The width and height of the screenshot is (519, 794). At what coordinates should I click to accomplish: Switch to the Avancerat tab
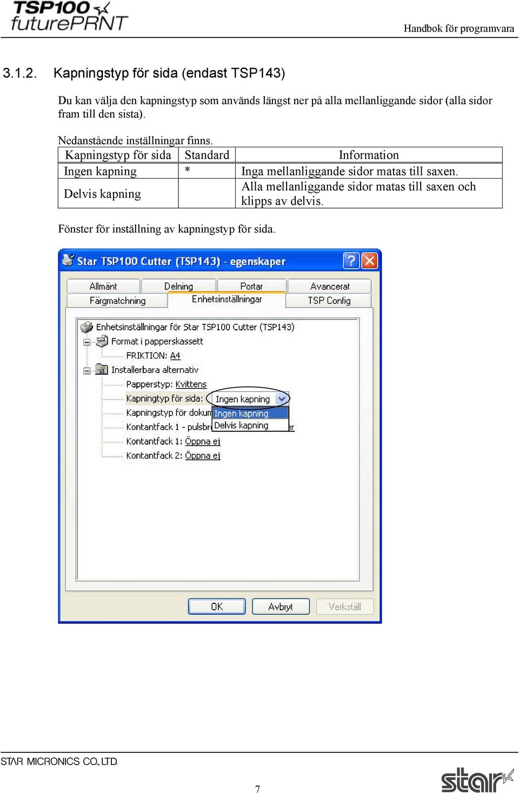(330, 286)
